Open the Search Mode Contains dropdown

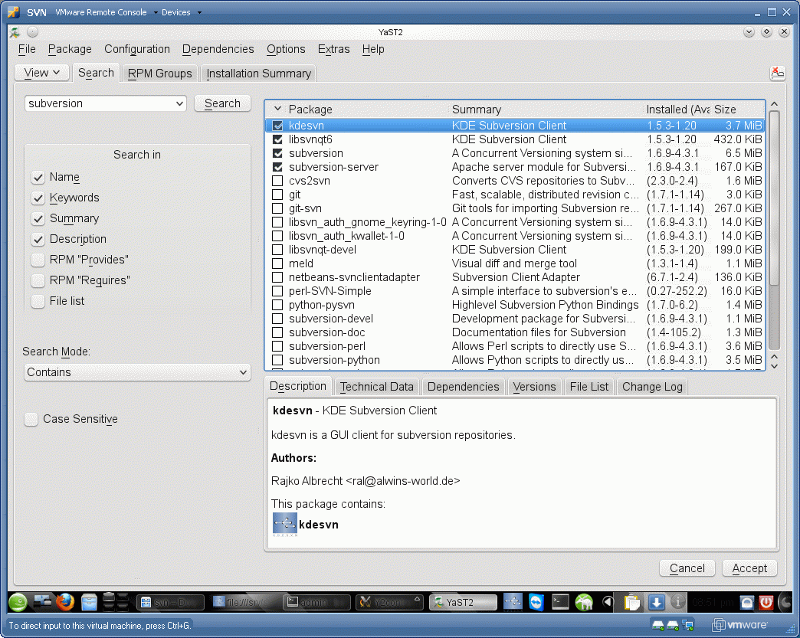pyautogui.click(x=137, y=372)
